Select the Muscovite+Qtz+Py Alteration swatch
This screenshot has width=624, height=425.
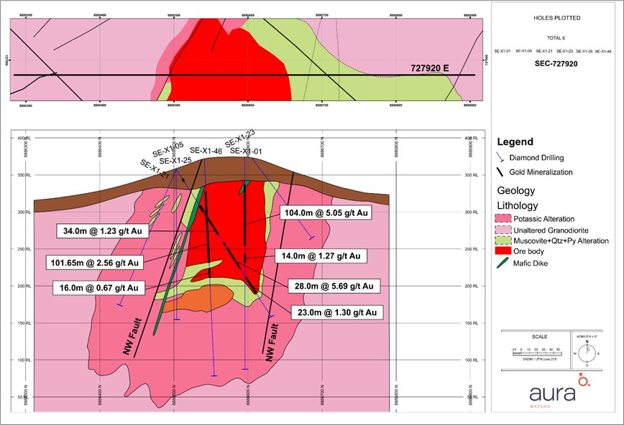[x=505, y=240]
